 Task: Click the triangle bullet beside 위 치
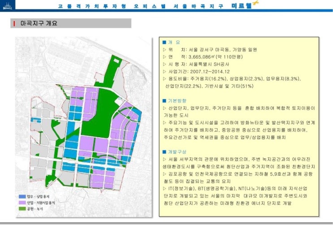point(164,50)
